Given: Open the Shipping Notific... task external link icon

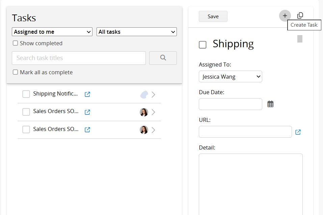Looking at the screenshot, I should (x=87, y=94).
